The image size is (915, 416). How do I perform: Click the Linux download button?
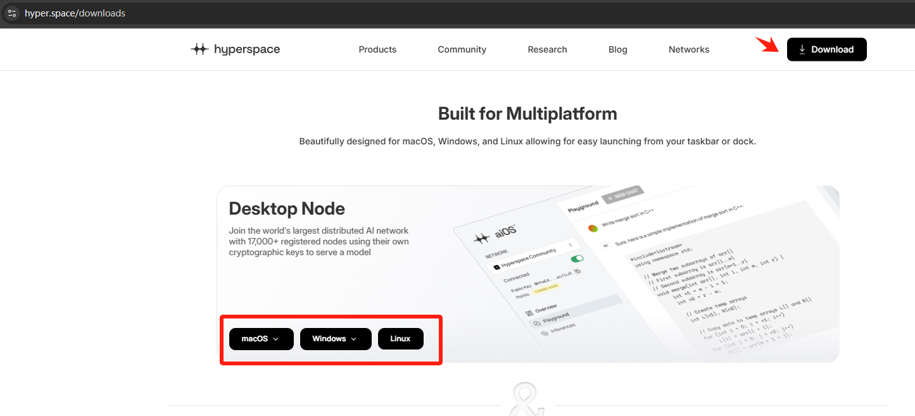(x=400, y=339)
